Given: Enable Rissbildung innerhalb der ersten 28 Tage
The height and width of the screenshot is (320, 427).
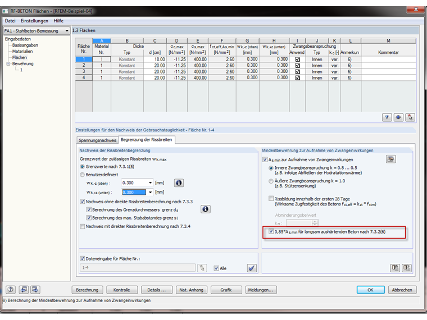Looking at the screenshot, I should pos(271,199).
